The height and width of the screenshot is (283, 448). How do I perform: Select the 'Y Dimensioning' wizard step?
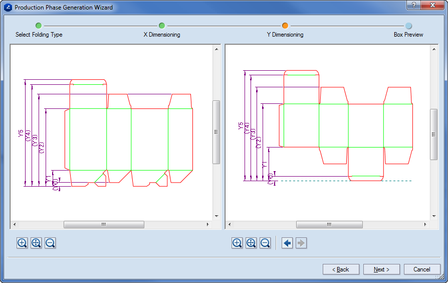click(285, 26)
